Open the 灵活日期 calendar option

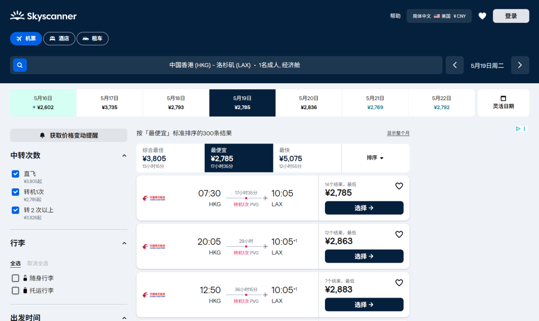(x=503, y=103)
